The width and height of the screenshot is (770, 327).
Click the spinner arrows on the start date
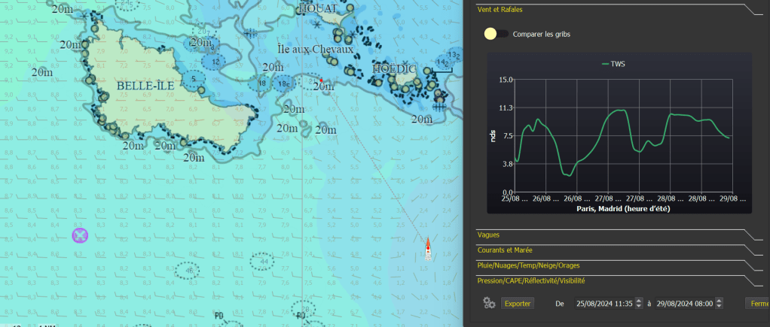(639, 303)
